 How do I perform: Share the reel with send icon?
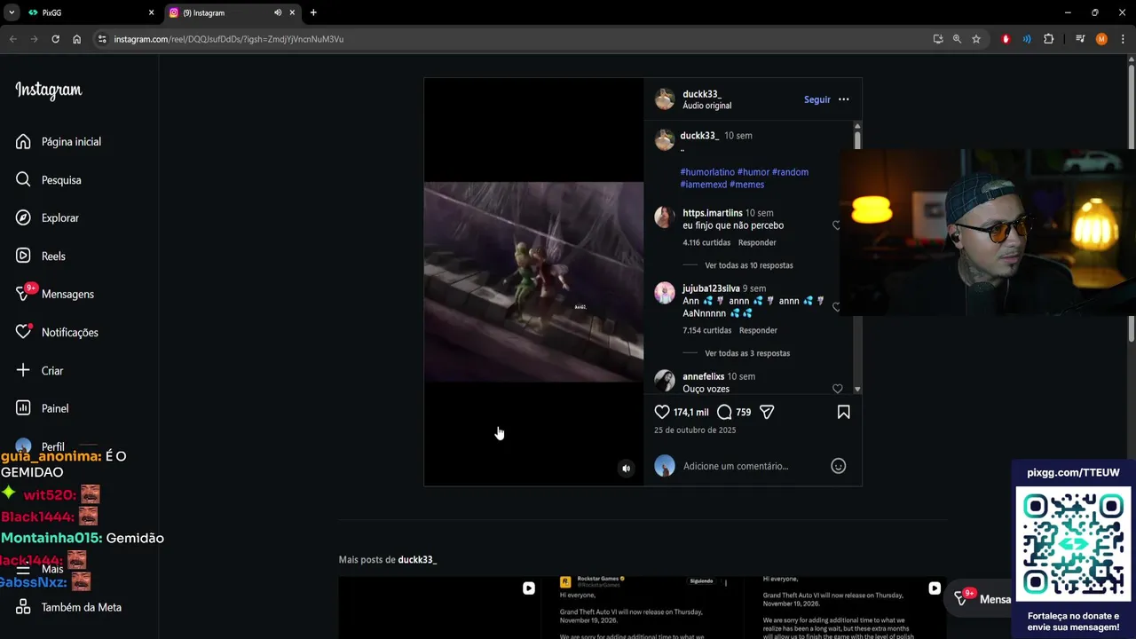coord(767,412)
